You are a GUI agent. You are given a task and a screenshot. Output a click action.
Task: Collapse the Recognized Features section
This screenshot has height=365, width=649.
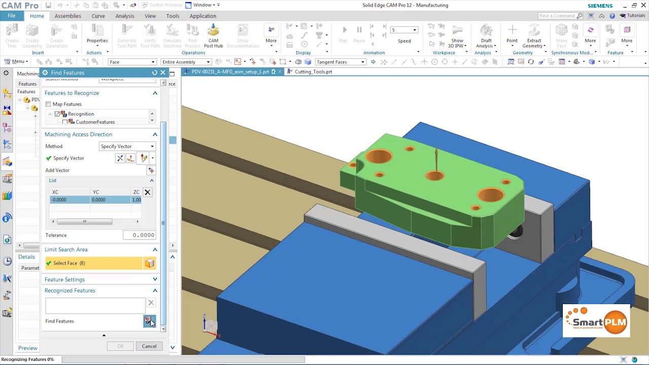tap(155, 290)
